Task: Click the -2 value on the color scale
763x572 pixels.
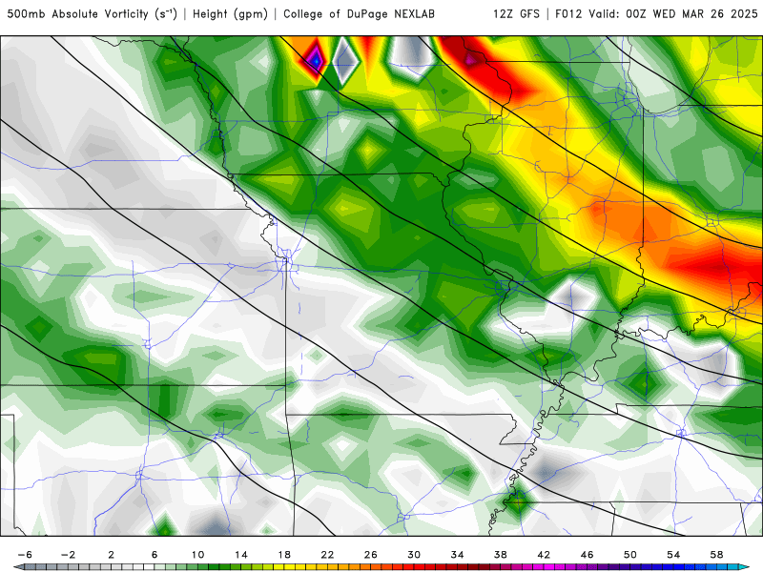Action: 68,555
